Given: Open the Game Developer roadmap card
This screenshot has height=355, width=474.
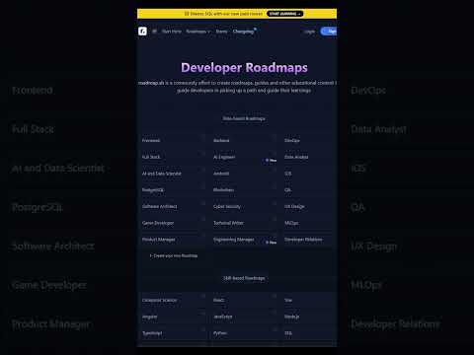Looking at the screenshot, I should [x=174, y=223].
